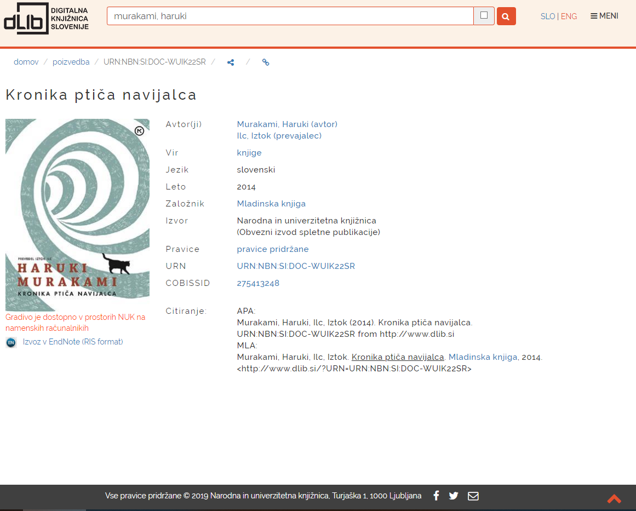636x511 pixels.
Task: Click the back-to-top arrow icon
Action: pos(614,498)
